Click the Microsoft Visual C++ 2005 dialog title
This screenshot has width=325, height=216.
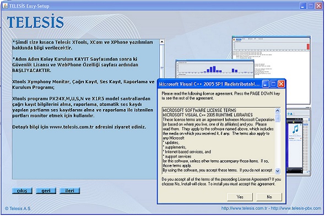(x=209, y=84)
